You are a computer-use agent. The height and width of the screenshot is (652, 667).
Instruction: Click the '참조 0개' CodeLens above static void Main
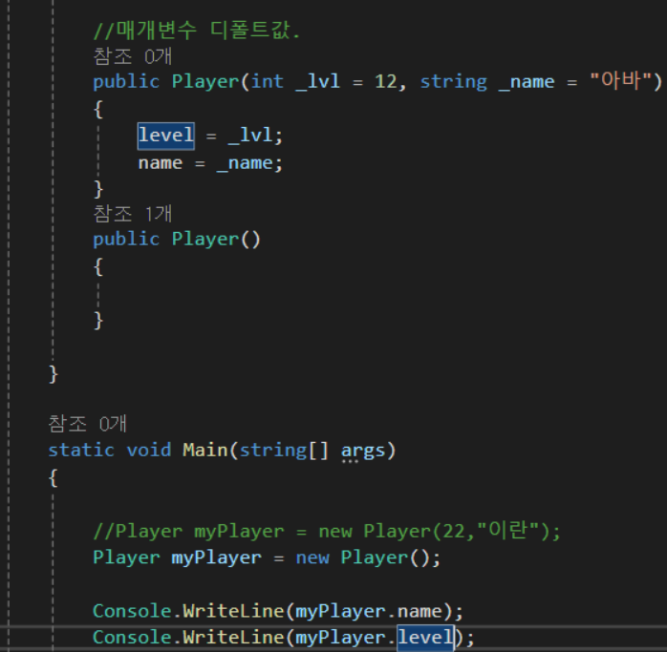tap(87, 424)
